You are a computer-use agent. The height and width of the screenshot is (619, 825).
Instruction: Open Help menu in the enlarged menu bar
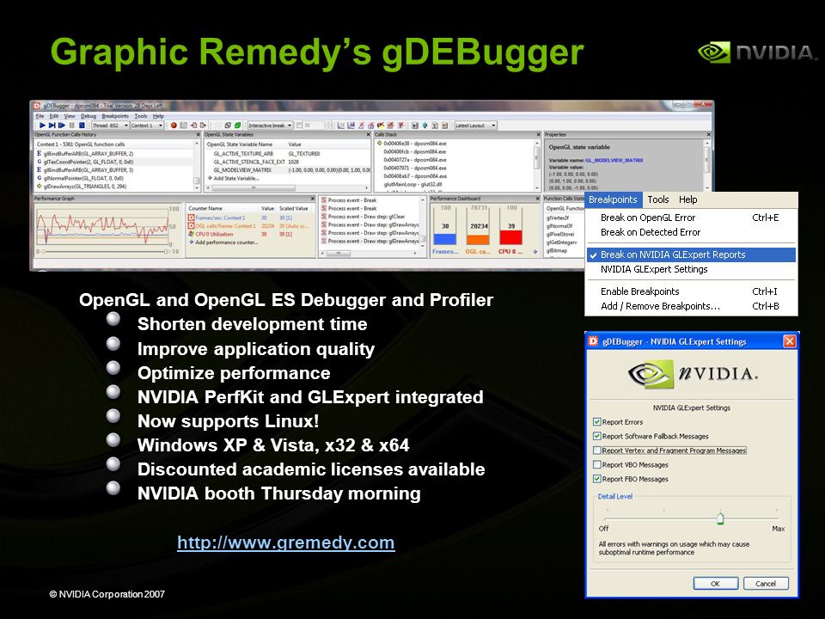(x=687, y=199)
